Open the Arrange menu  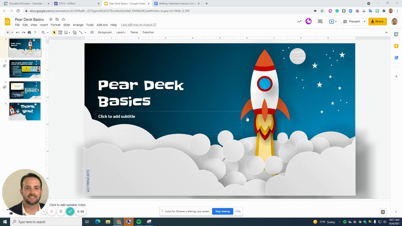[x=78, y=25]
